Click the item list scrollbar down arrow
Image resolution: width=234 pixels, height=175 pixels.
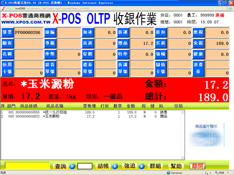[x=183, y=158]
